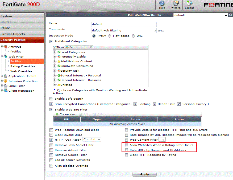Click the Client Reputation icon
Image resolution: width=233 pixels, height=180 pixels.
pos(6,91)
